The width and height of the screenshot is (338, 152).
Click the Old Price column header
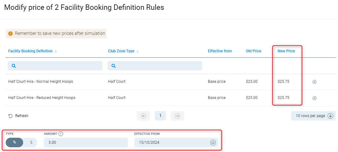coord(253,51)
